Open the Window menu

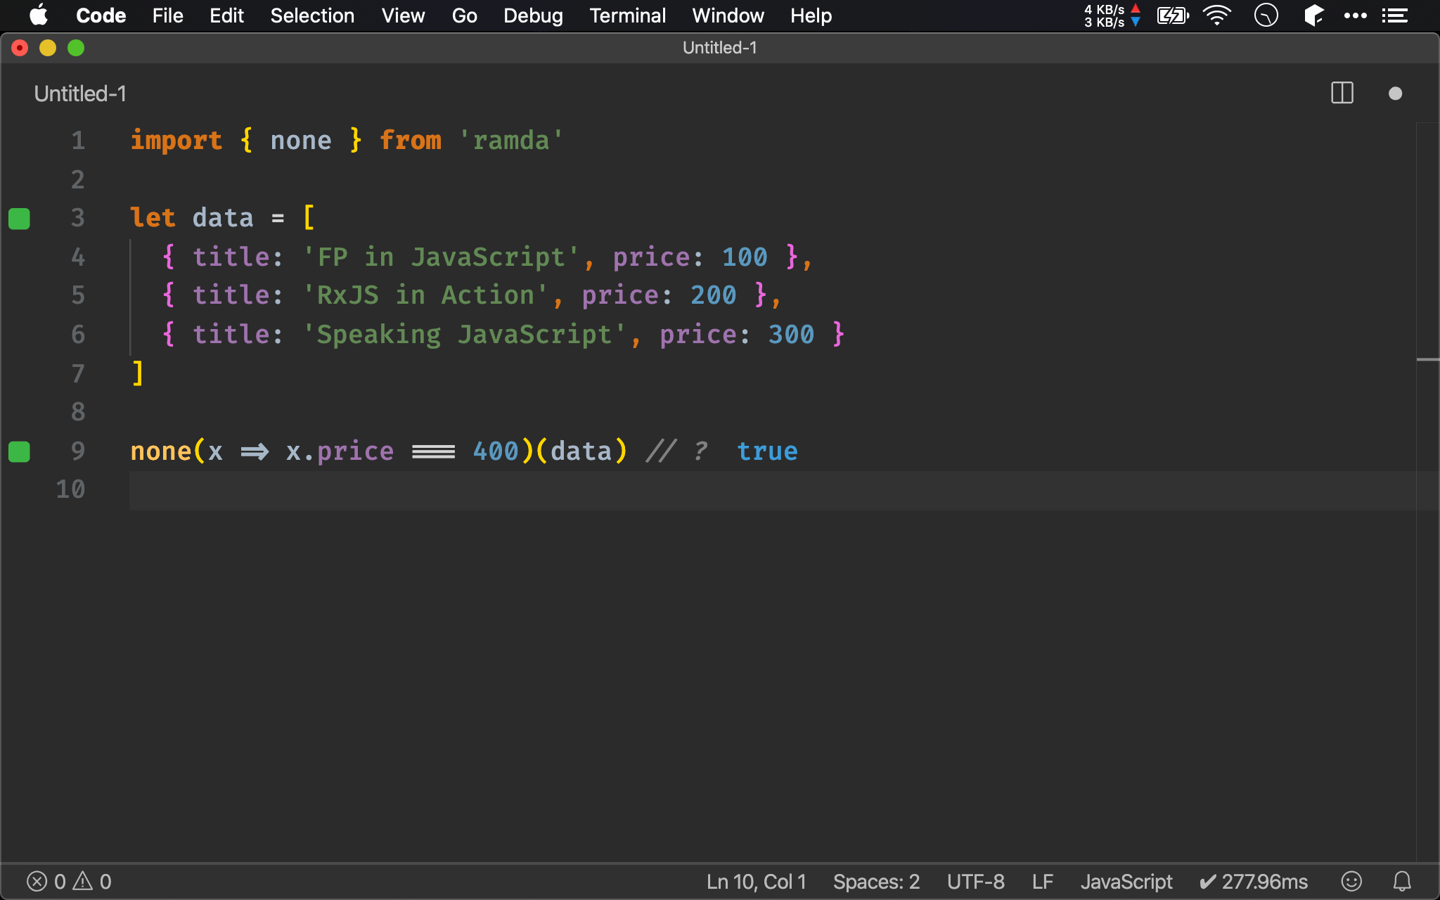pos(728,15)
